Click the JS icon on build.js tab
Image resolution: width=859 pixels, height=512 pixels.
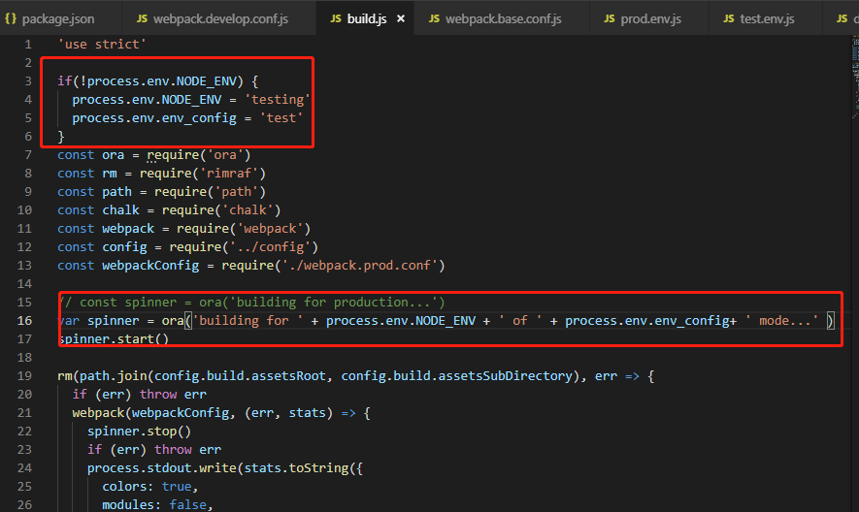pos(335,18)
